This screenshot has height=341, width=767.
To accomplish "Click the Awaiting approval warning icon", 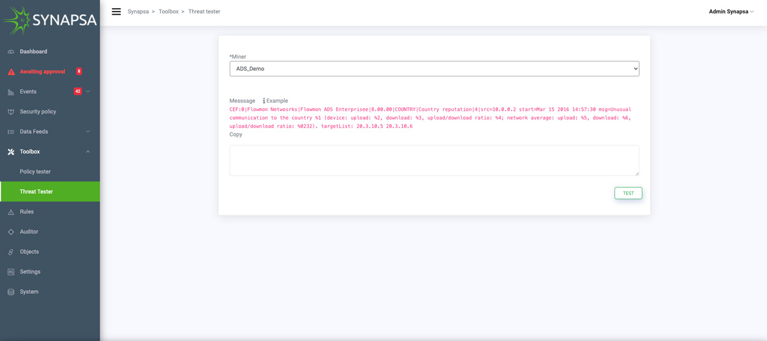I will click(x=11, y=71).
